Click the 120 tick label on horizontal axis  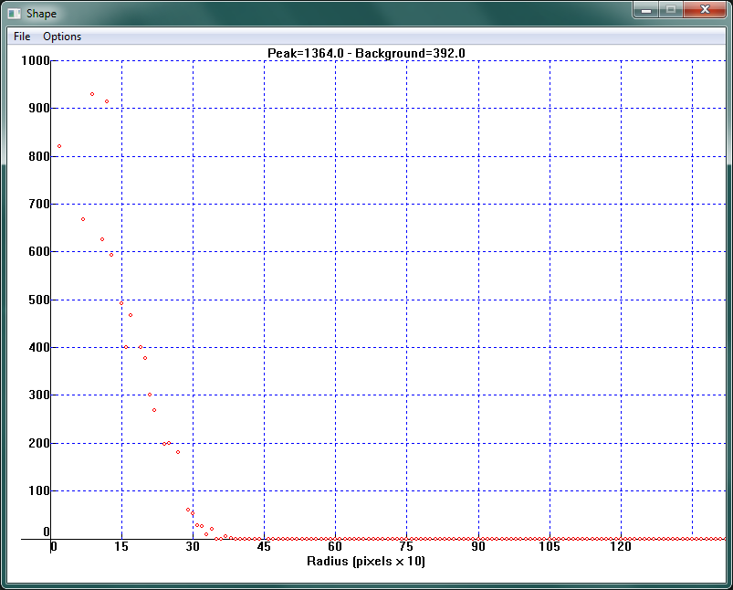coord(621,547)
